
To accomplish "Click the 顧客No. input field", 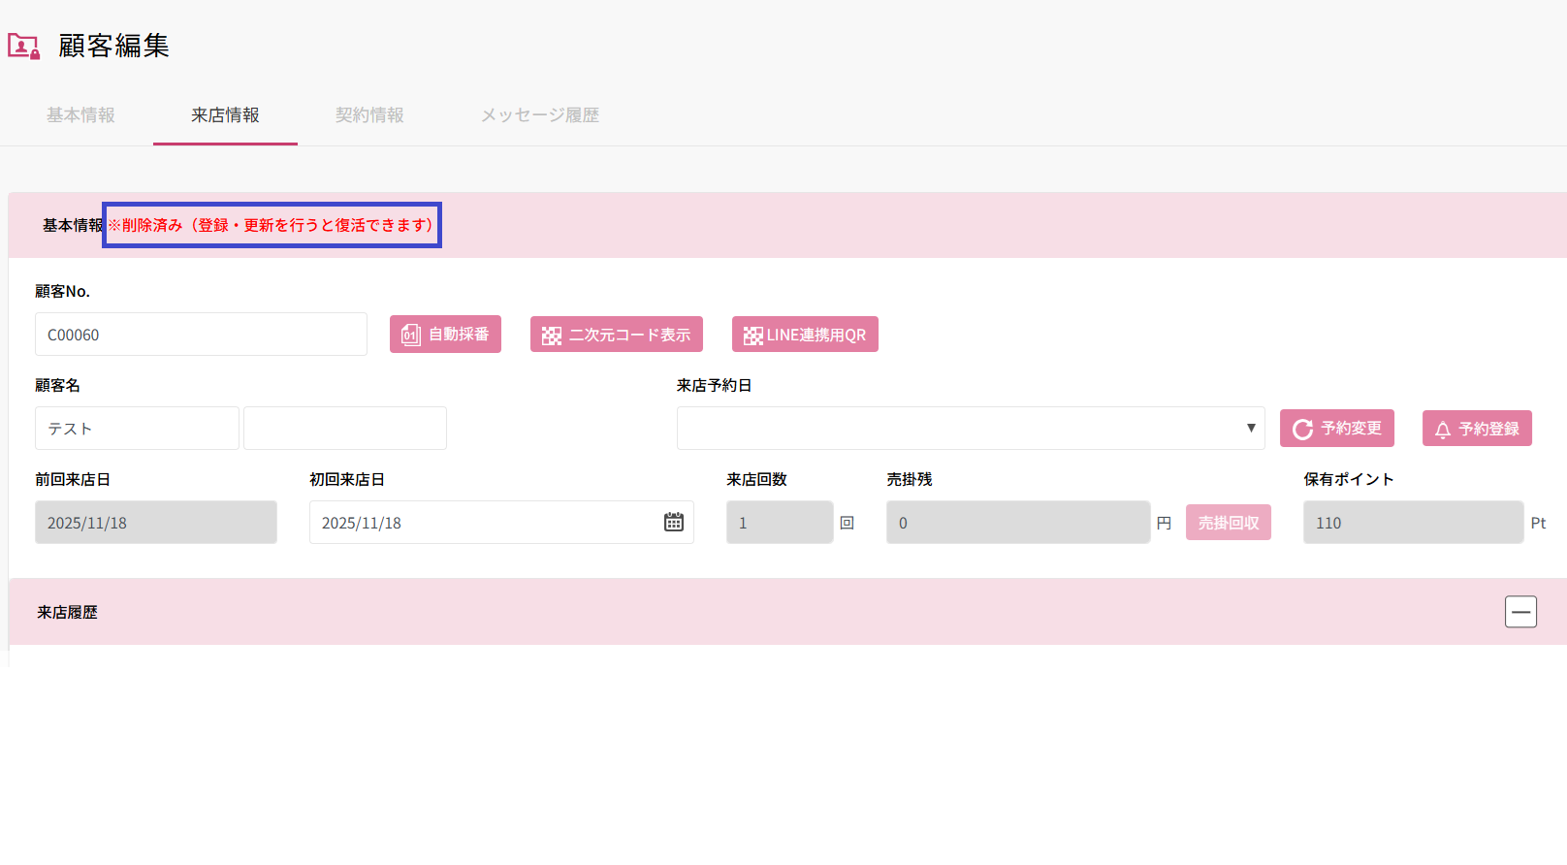I will coord(201,335).
